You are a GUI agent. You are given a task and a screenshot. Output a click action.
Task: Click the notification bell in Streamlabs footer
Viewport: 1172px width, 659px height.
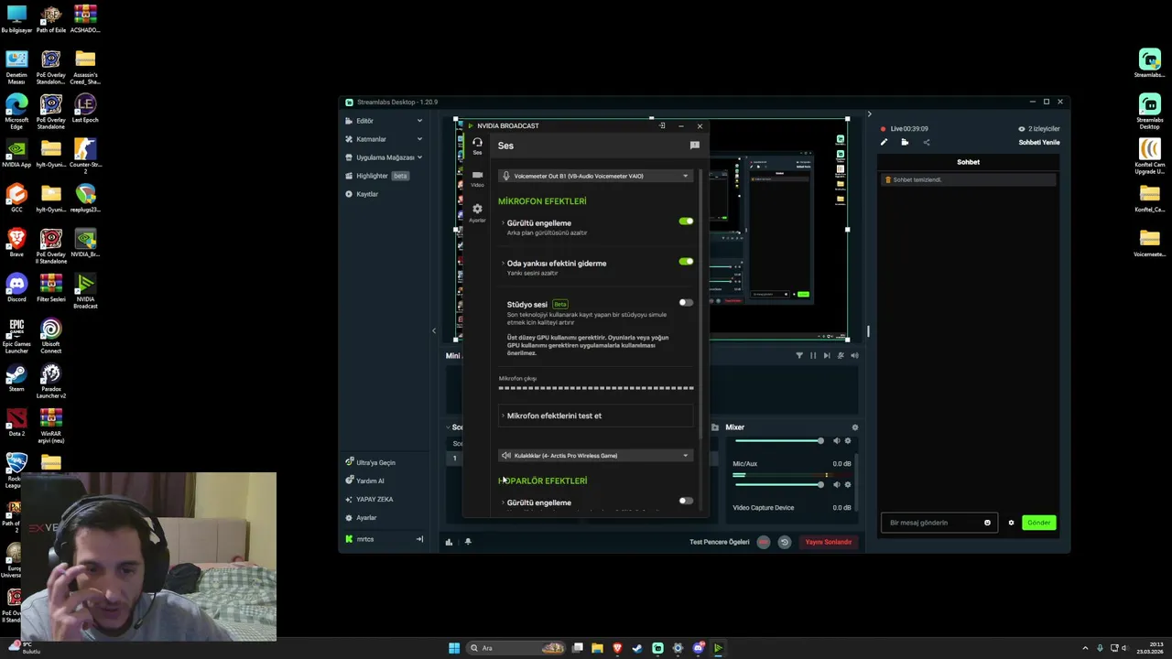pos(468,542)
